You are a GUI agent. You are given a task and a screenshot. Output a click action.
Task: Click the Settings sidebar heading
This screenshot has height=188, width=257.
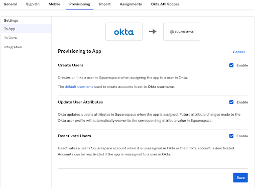pos(11,21)
